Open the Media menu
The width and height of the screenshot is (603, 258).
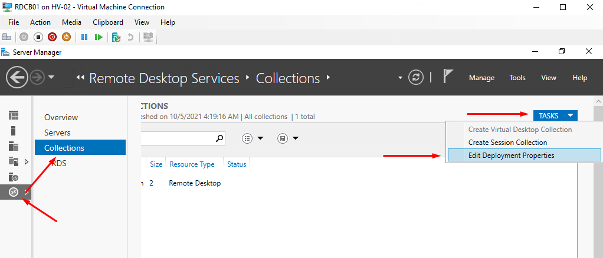71,22
